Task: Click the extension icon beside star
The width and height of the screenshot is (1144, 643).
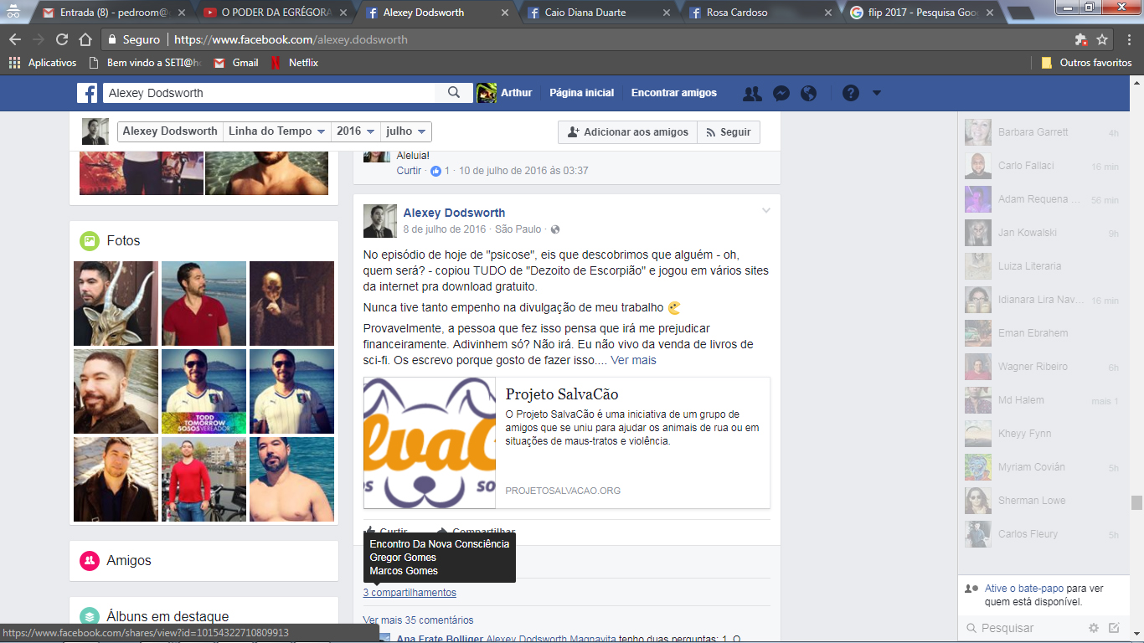Action: click(x=1080, y=39)
